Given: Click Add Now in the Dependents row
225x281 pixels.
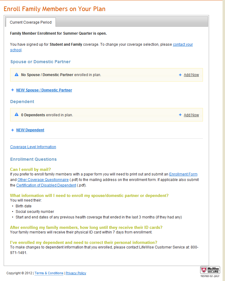Looking at the screenshot, I should (191, 115).
